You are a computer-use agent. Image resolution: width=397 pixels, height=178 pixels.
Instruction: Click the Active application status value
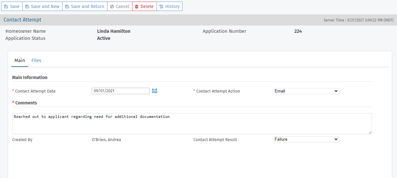(x=104, y=38)
